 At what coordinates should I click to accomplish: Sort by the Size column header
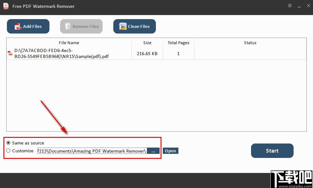click(147, 43)
